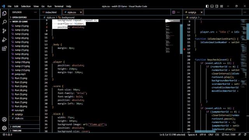
Task: Collapse the WEB9-2D GAME folder section
Action: point(24,22)
